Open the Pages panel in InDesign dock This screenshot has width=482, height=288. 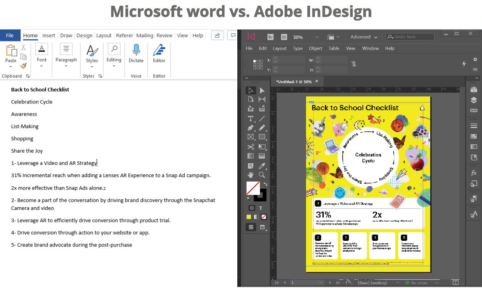474,89
